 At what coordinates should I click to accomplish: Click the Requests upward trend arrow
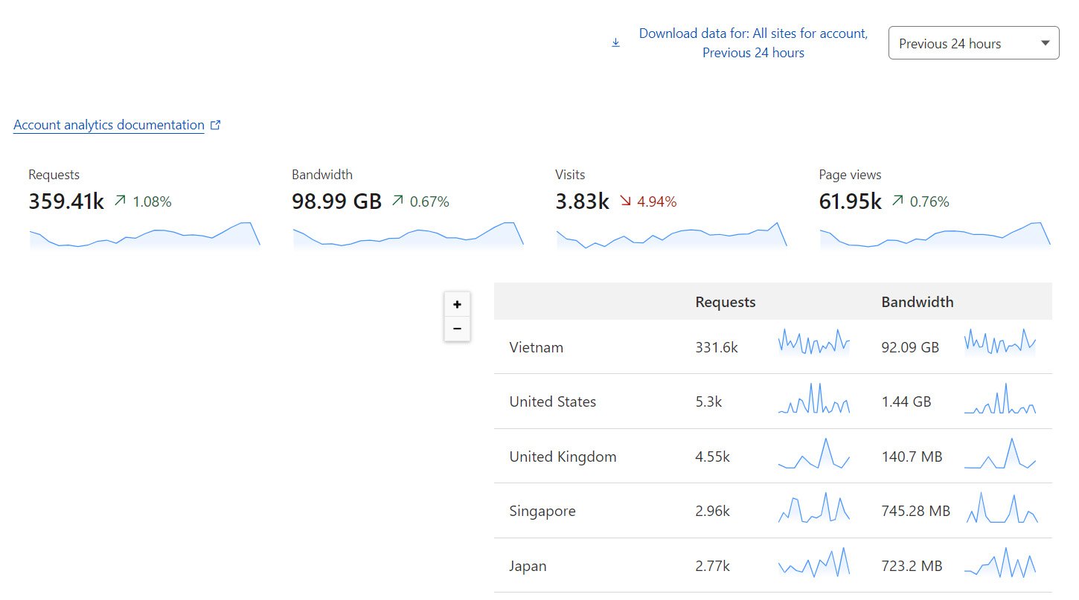click(x=120, y=201)
